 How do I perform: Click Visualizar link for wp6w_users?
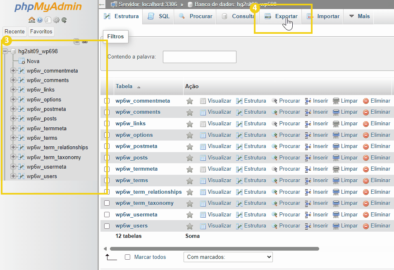220,226
